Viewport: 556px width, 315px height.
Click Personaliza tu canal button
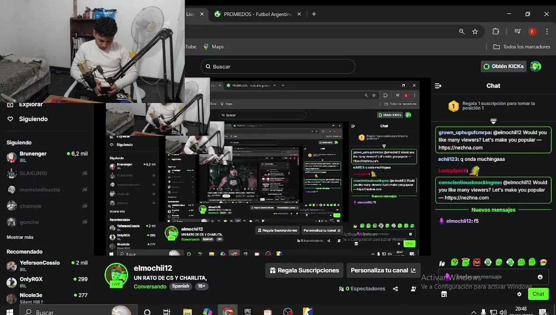[383, 270]
